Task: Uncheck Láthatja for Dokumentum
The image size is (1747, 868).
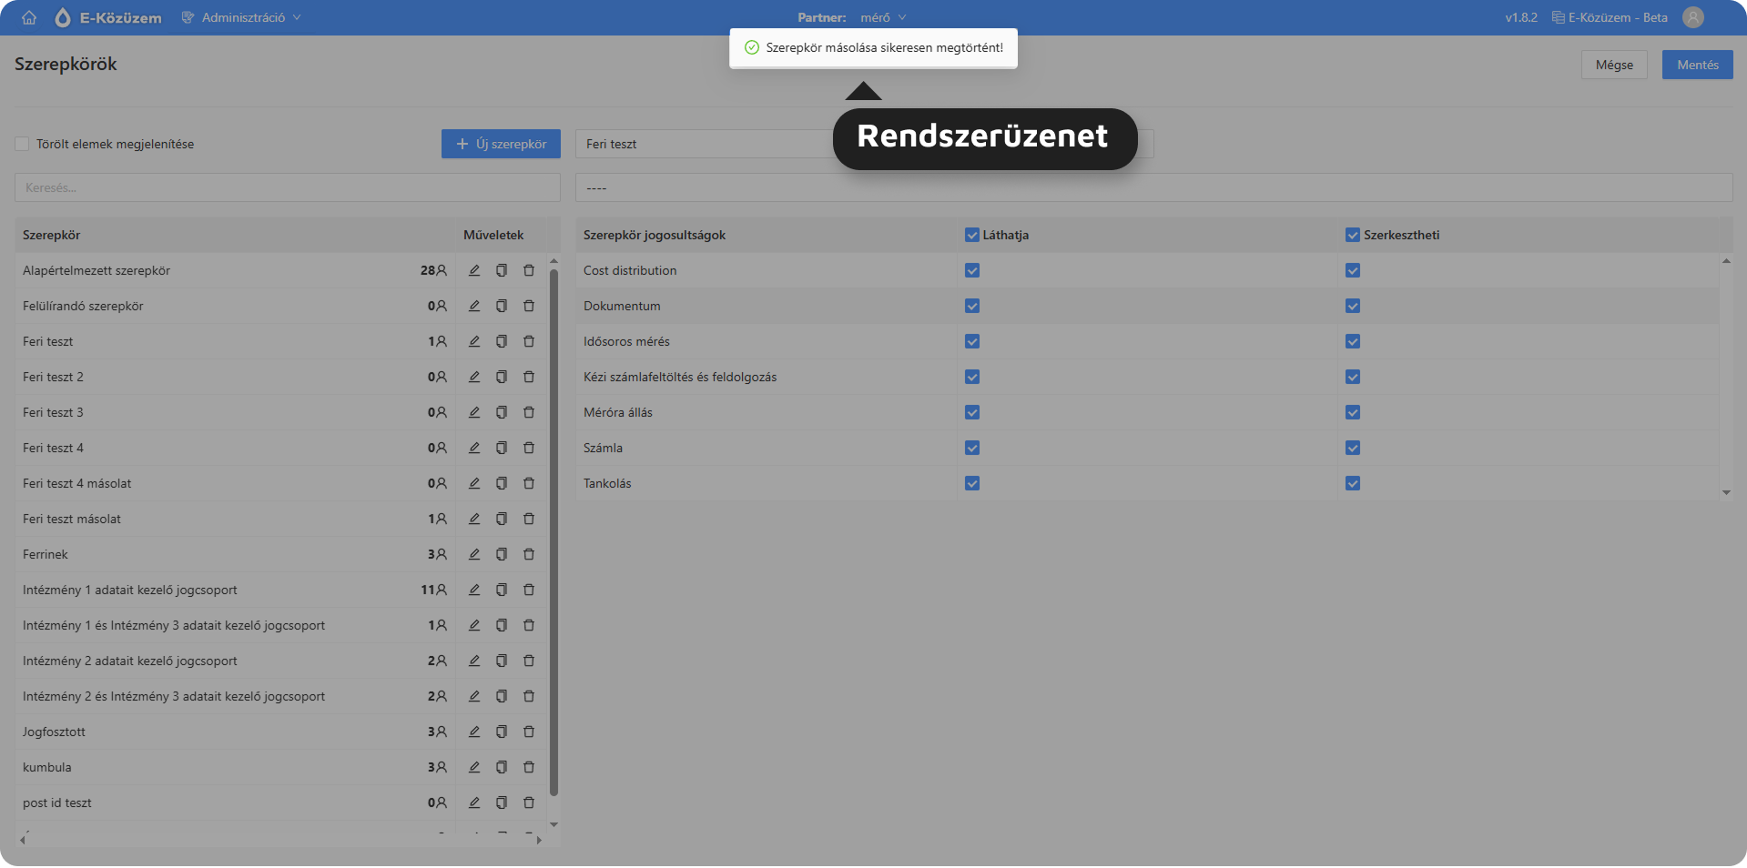Action: pyautogui.click(x=972, y=306)
